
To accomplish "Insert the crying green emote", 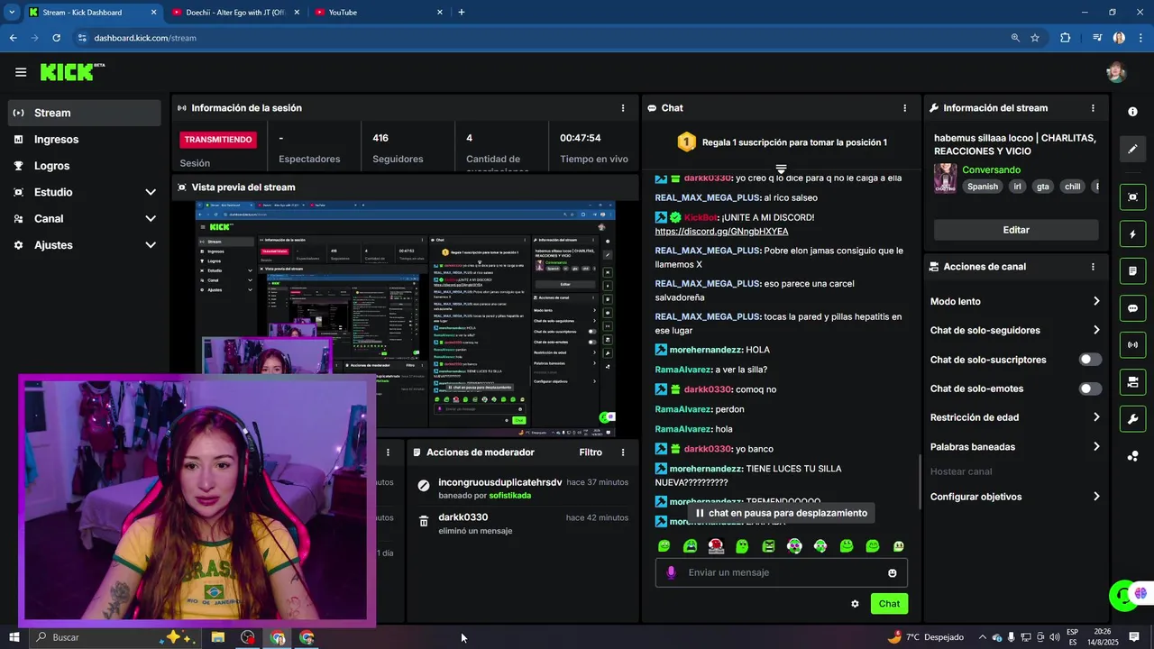I will pyautogui.click(x=691, y=546).
